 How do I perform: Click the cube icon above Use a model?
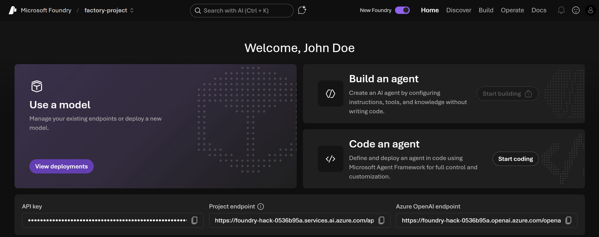coord(37,86)
